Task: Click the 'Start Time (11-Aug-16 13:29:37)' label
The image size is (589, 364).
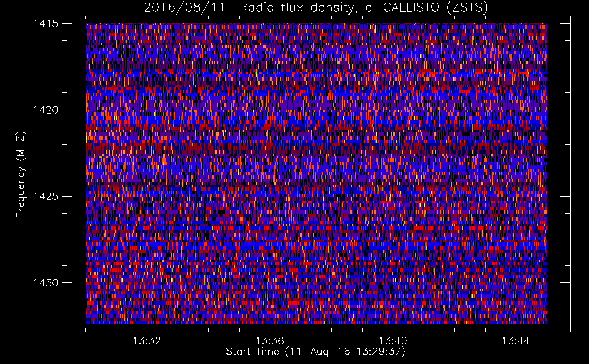Action: coord(316,352)
